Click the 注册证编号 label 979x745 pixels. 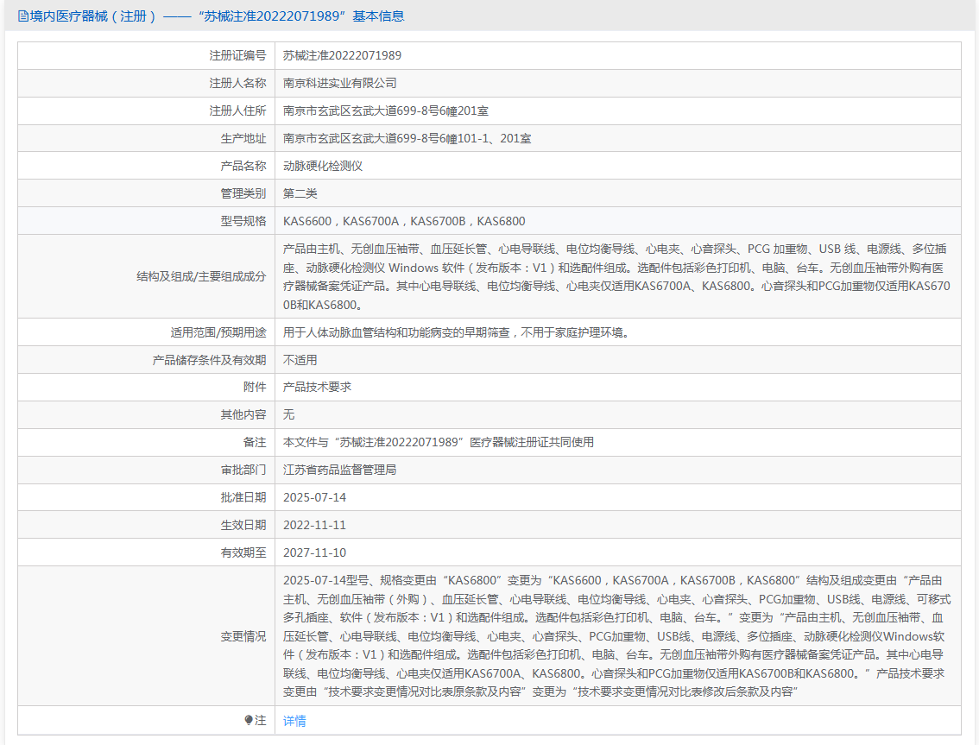[237, 55]
